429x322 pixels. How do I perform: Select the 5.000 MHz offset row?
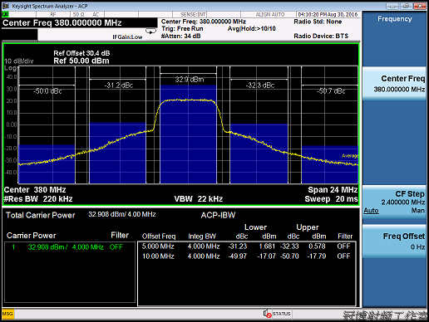point(247,246)
